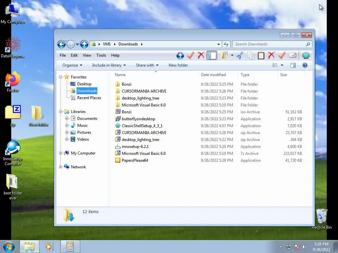Viewport: 338px width, 253px height.
Task: Collapse the Libraries tree node
Action: 61,112
